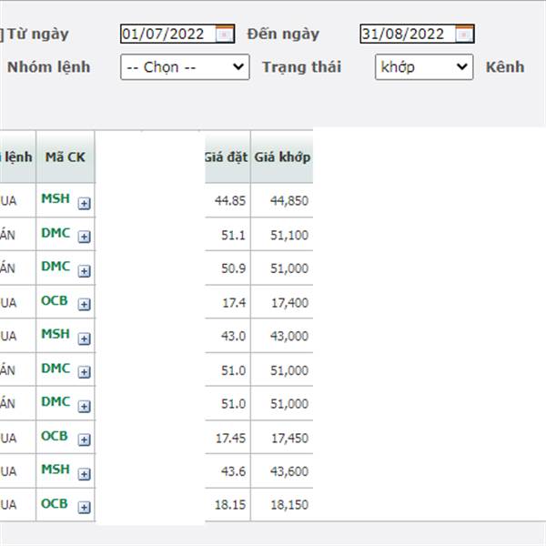Screen dimensions: 546x546
Task: Click the Nhóm lệnh label
Action: (x=49, y=66)
